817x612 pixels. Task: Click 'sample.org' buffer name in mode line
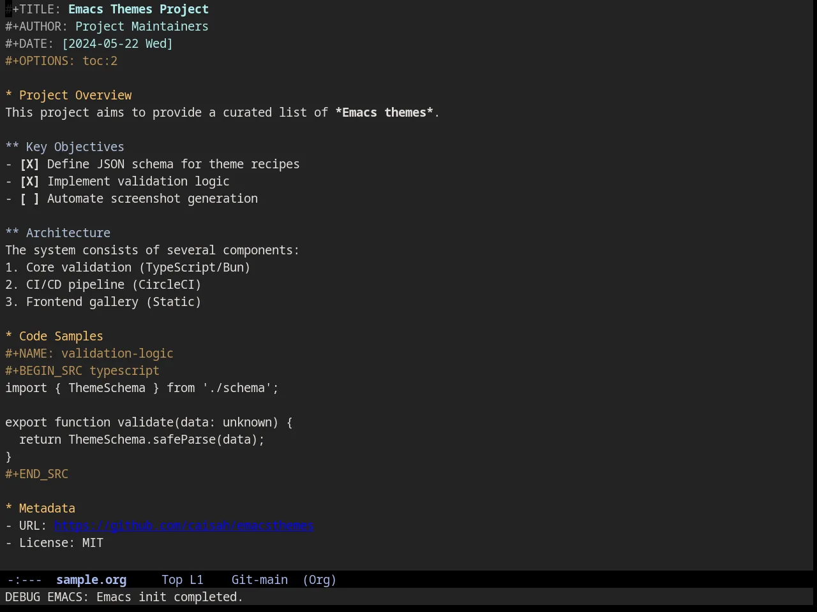pos(91,580)
